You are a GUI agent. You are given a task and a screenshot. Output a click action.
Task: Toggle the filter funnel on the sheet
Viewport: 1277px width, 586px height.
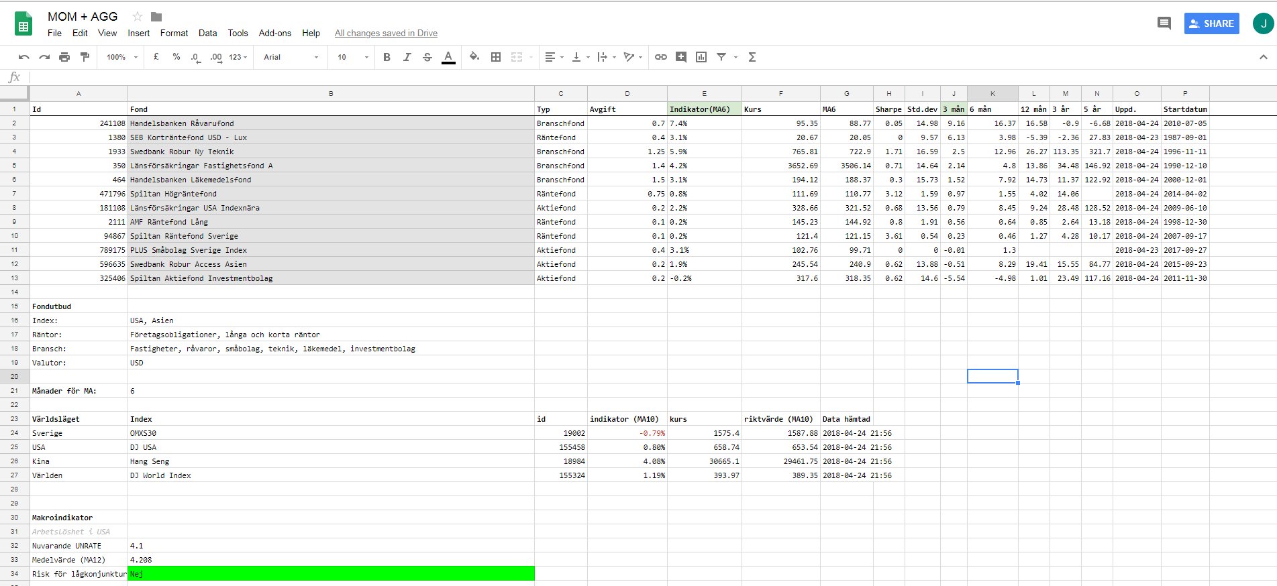coord(721,57)
